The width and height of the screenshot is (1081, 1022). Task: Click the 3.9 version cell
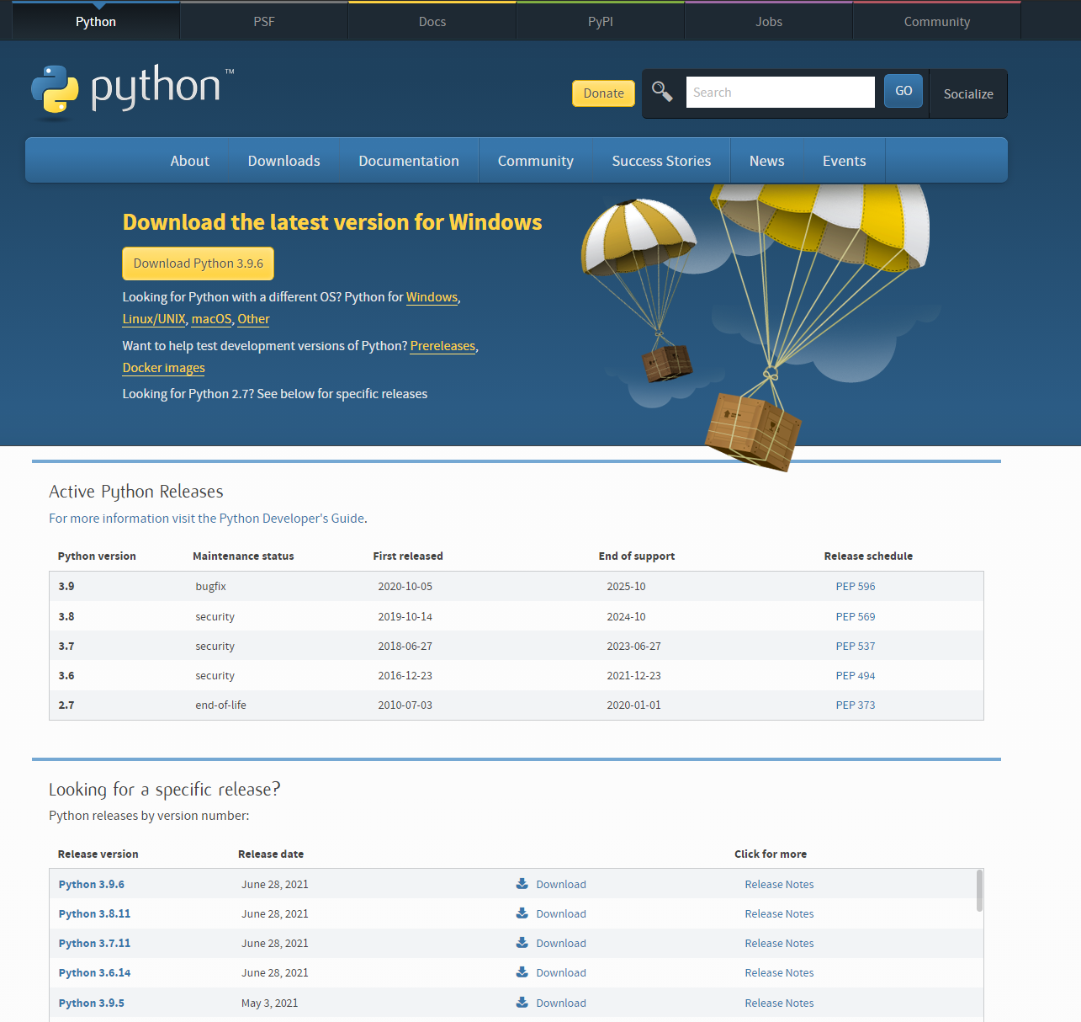66,586
